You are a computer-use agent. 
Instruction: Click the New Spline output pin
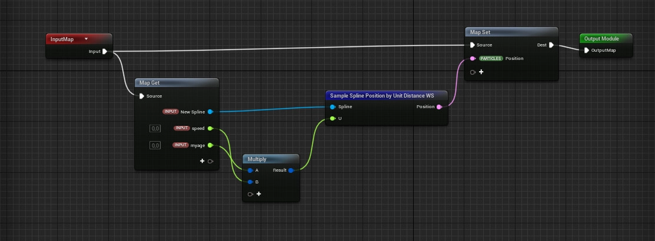pyautogui.click(x=210, y=111)
